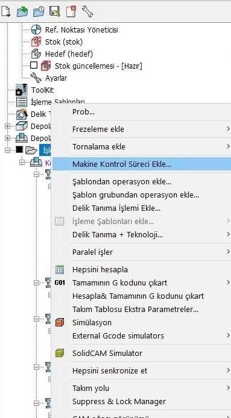The height and width of the screenshot is (418, 231).
Task: Click the Save toolbar icon
Action: pyautogui.click(x=55, y=11)
